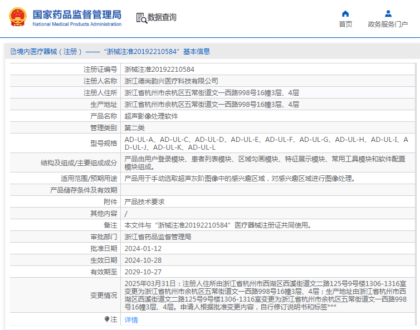Click the 适用范围 description text
Screen dimensions: 420x330
240,179
